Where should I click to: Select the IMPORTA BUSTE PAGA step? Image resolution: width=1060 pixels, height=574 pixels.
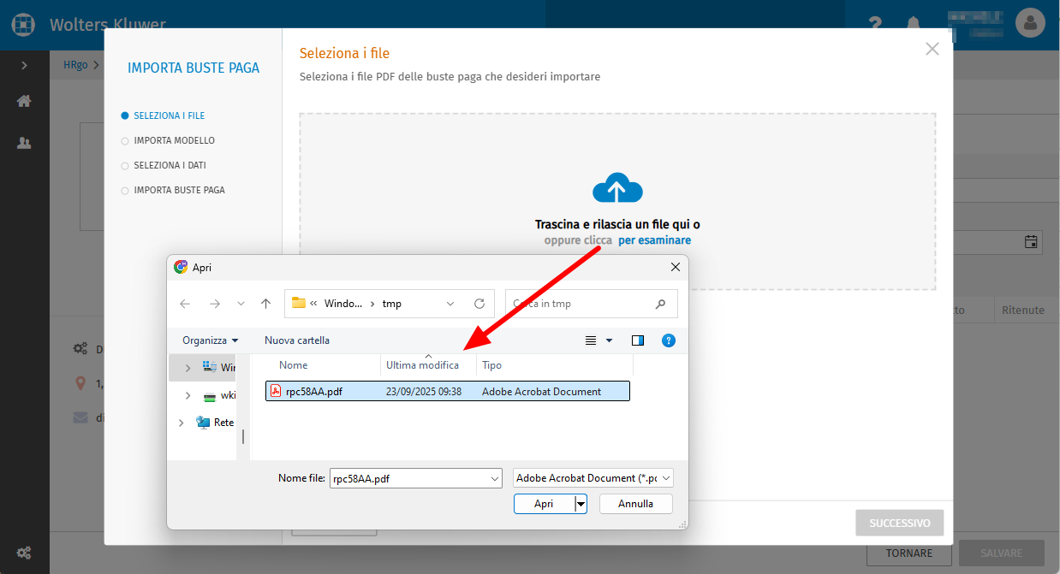(174, 190)
